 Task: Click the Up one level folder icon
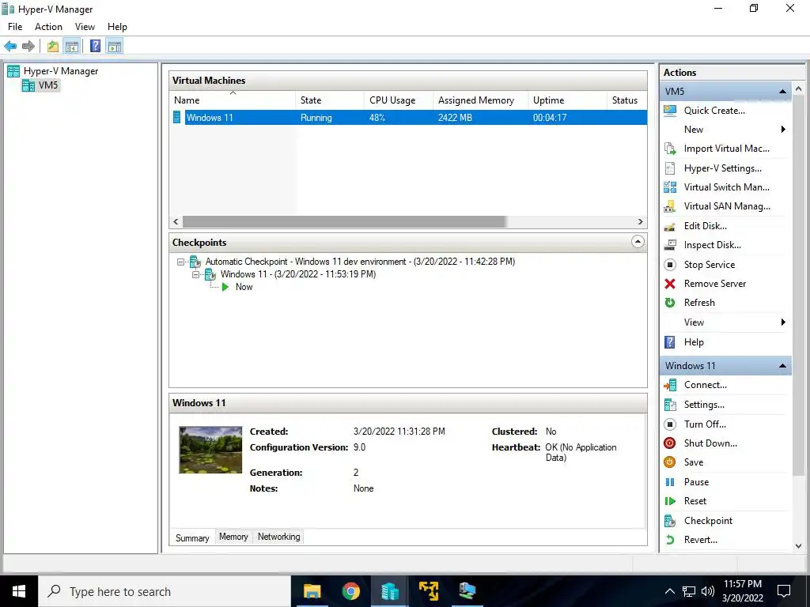pyautogui.click(x=53, y=47)
